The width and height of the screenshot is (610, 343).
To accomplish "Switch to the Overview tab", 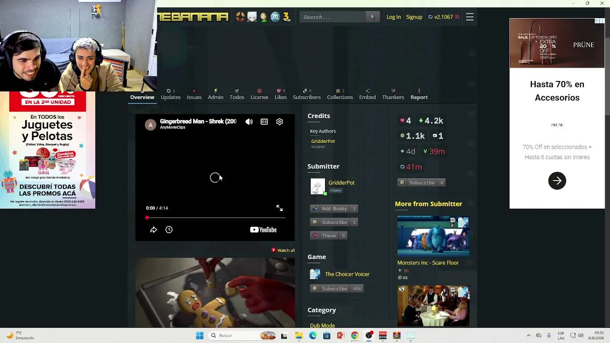I will point(142,97).
